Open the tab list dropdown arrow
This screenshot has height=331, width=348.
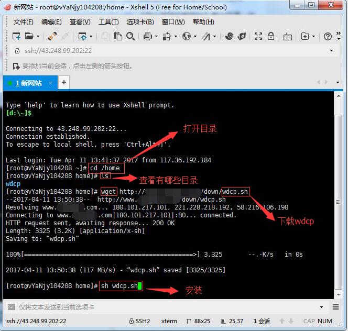[x=338, y=82]
